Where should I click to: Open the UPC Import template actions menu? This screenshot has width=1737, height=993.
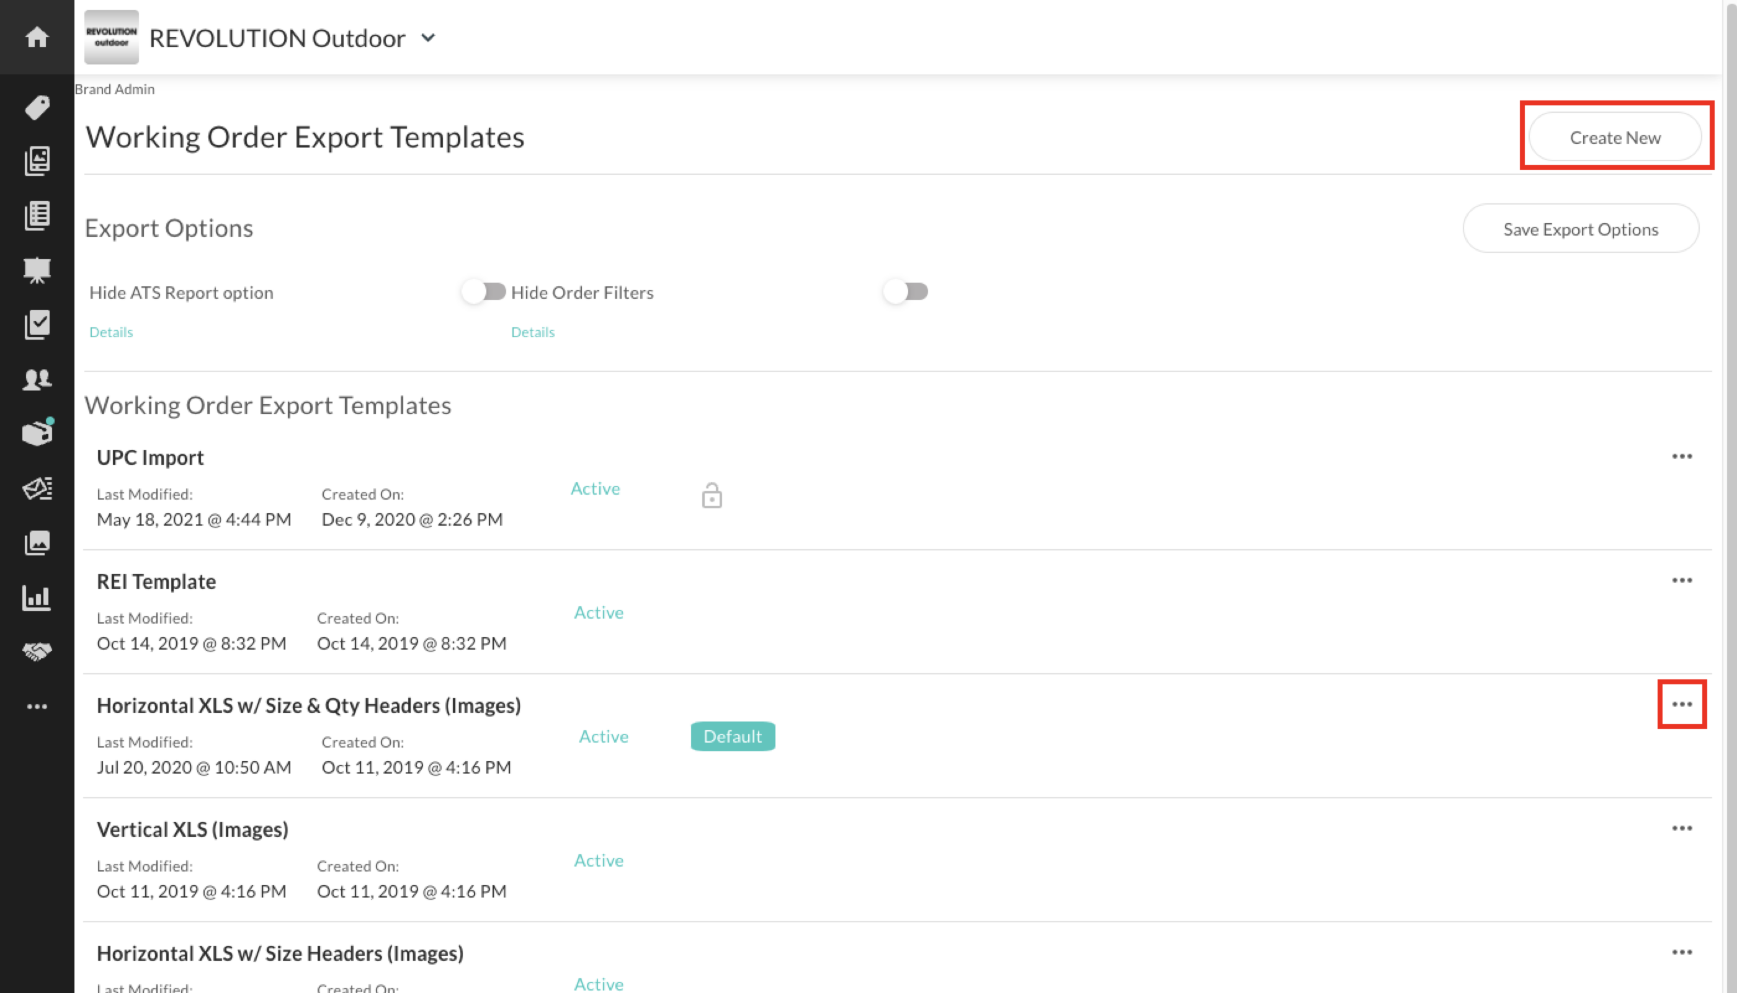pos(1682,456)
